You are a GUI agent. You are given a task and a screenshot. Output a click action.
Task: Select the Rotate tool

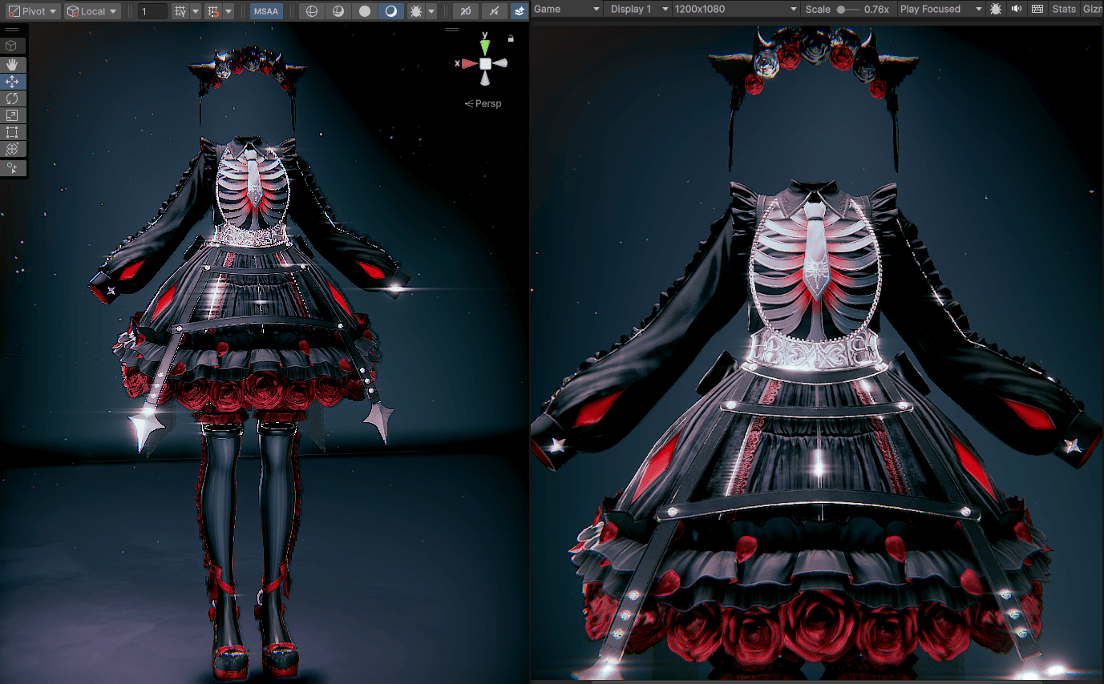(13, 99)
